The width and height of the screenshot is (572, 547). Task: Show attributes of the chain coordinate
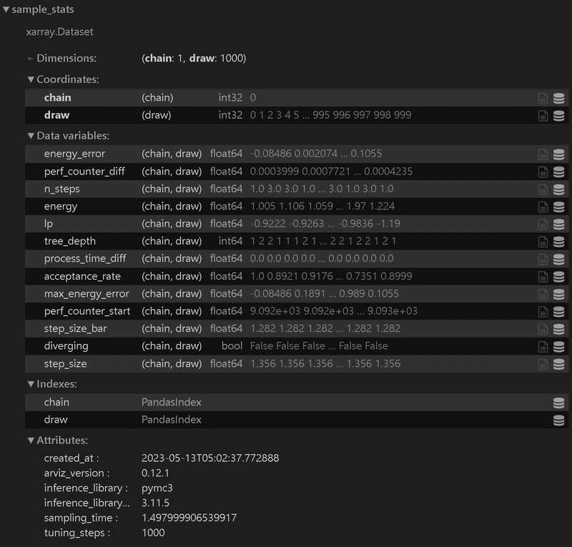click(543, 97)
